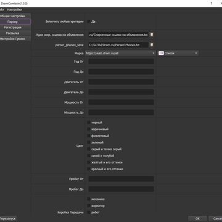Check the синий и голубой option
The image size is (222, 222).
[89, 155]
